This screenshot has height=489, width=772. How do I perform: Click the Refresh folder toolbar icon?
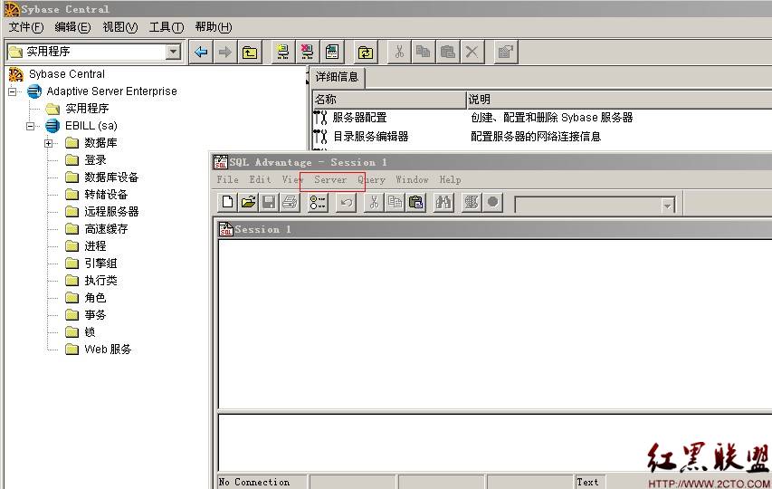point(366,52)
